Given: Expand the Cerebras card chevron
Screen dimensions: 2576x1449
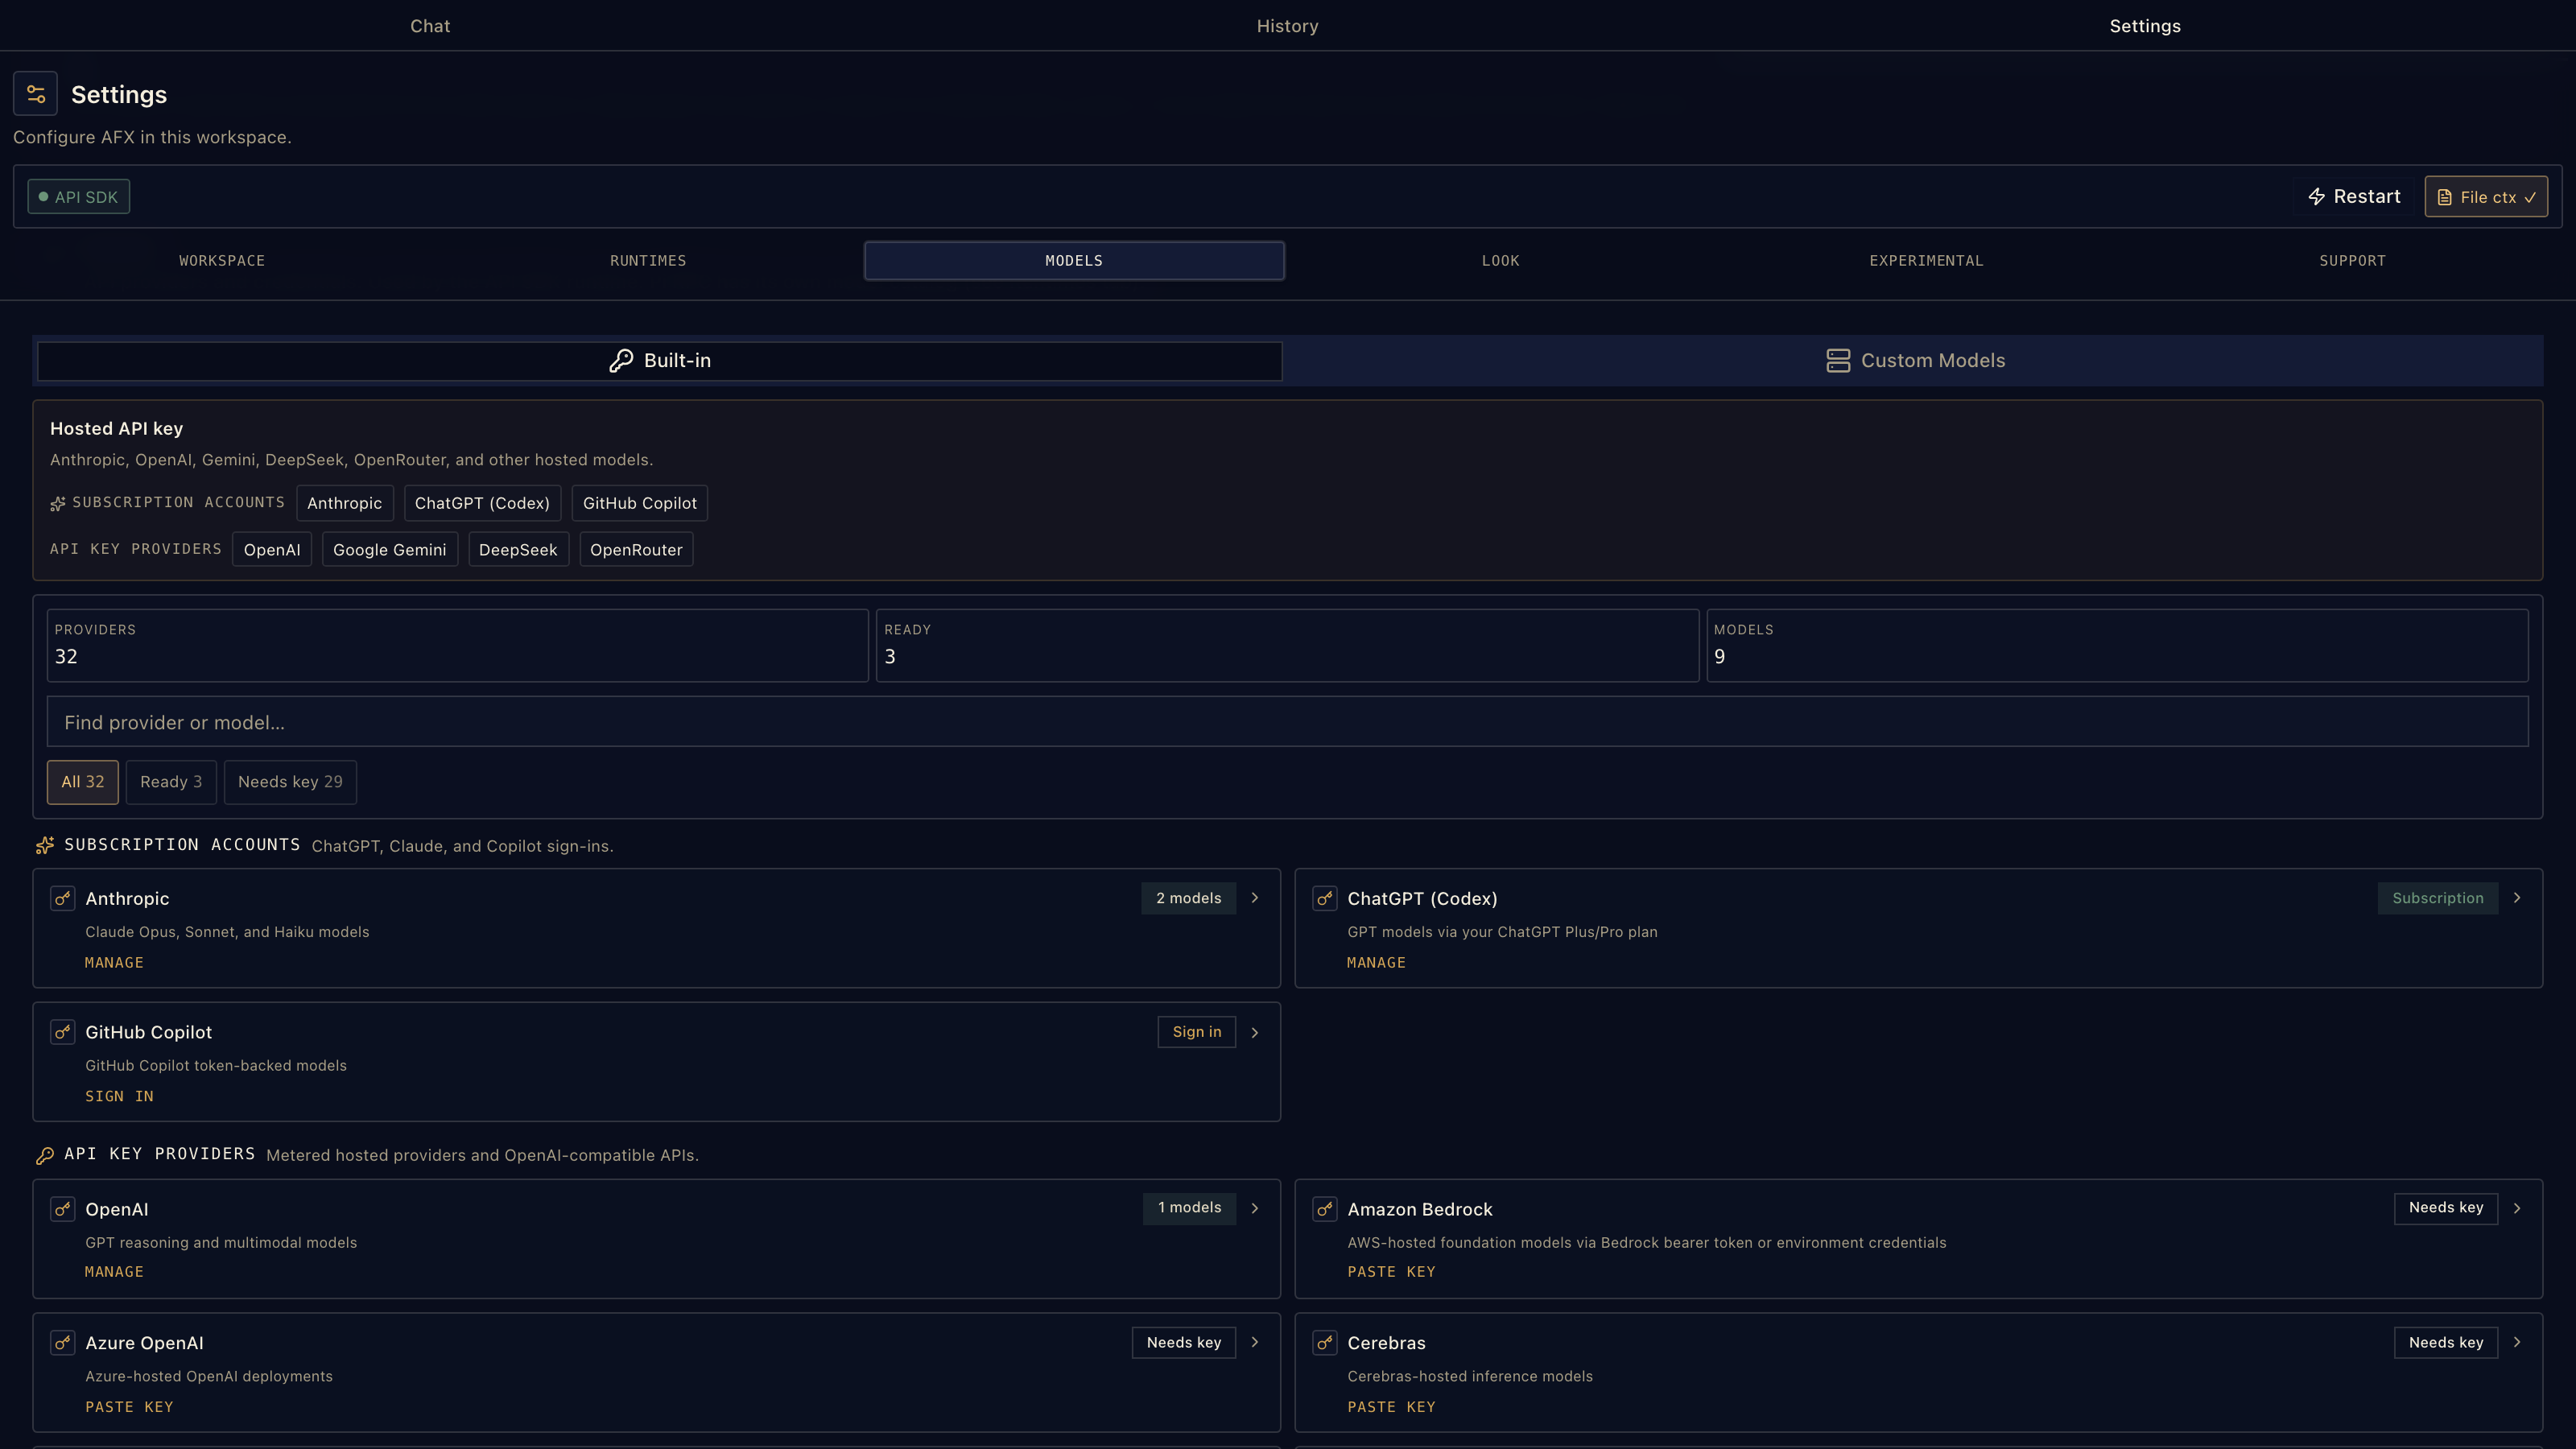Looking at the screenshot, I should pyautogui.click(x=2517, y=1342).
